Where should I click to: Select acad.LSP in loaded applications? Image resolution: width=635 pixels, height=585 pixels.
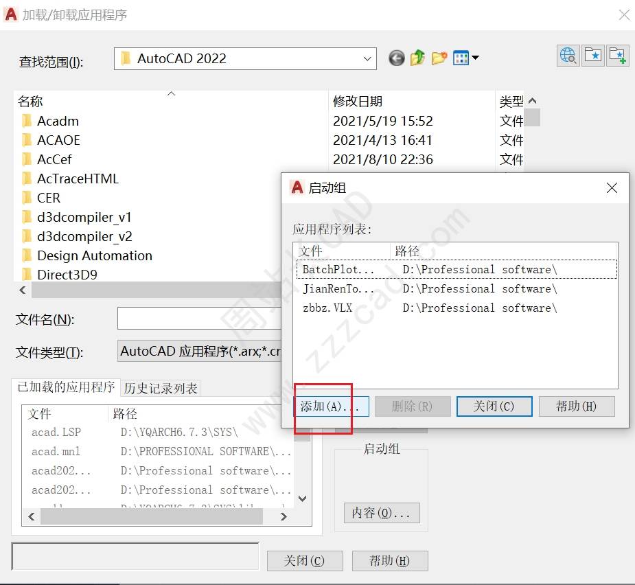point(56,433)
